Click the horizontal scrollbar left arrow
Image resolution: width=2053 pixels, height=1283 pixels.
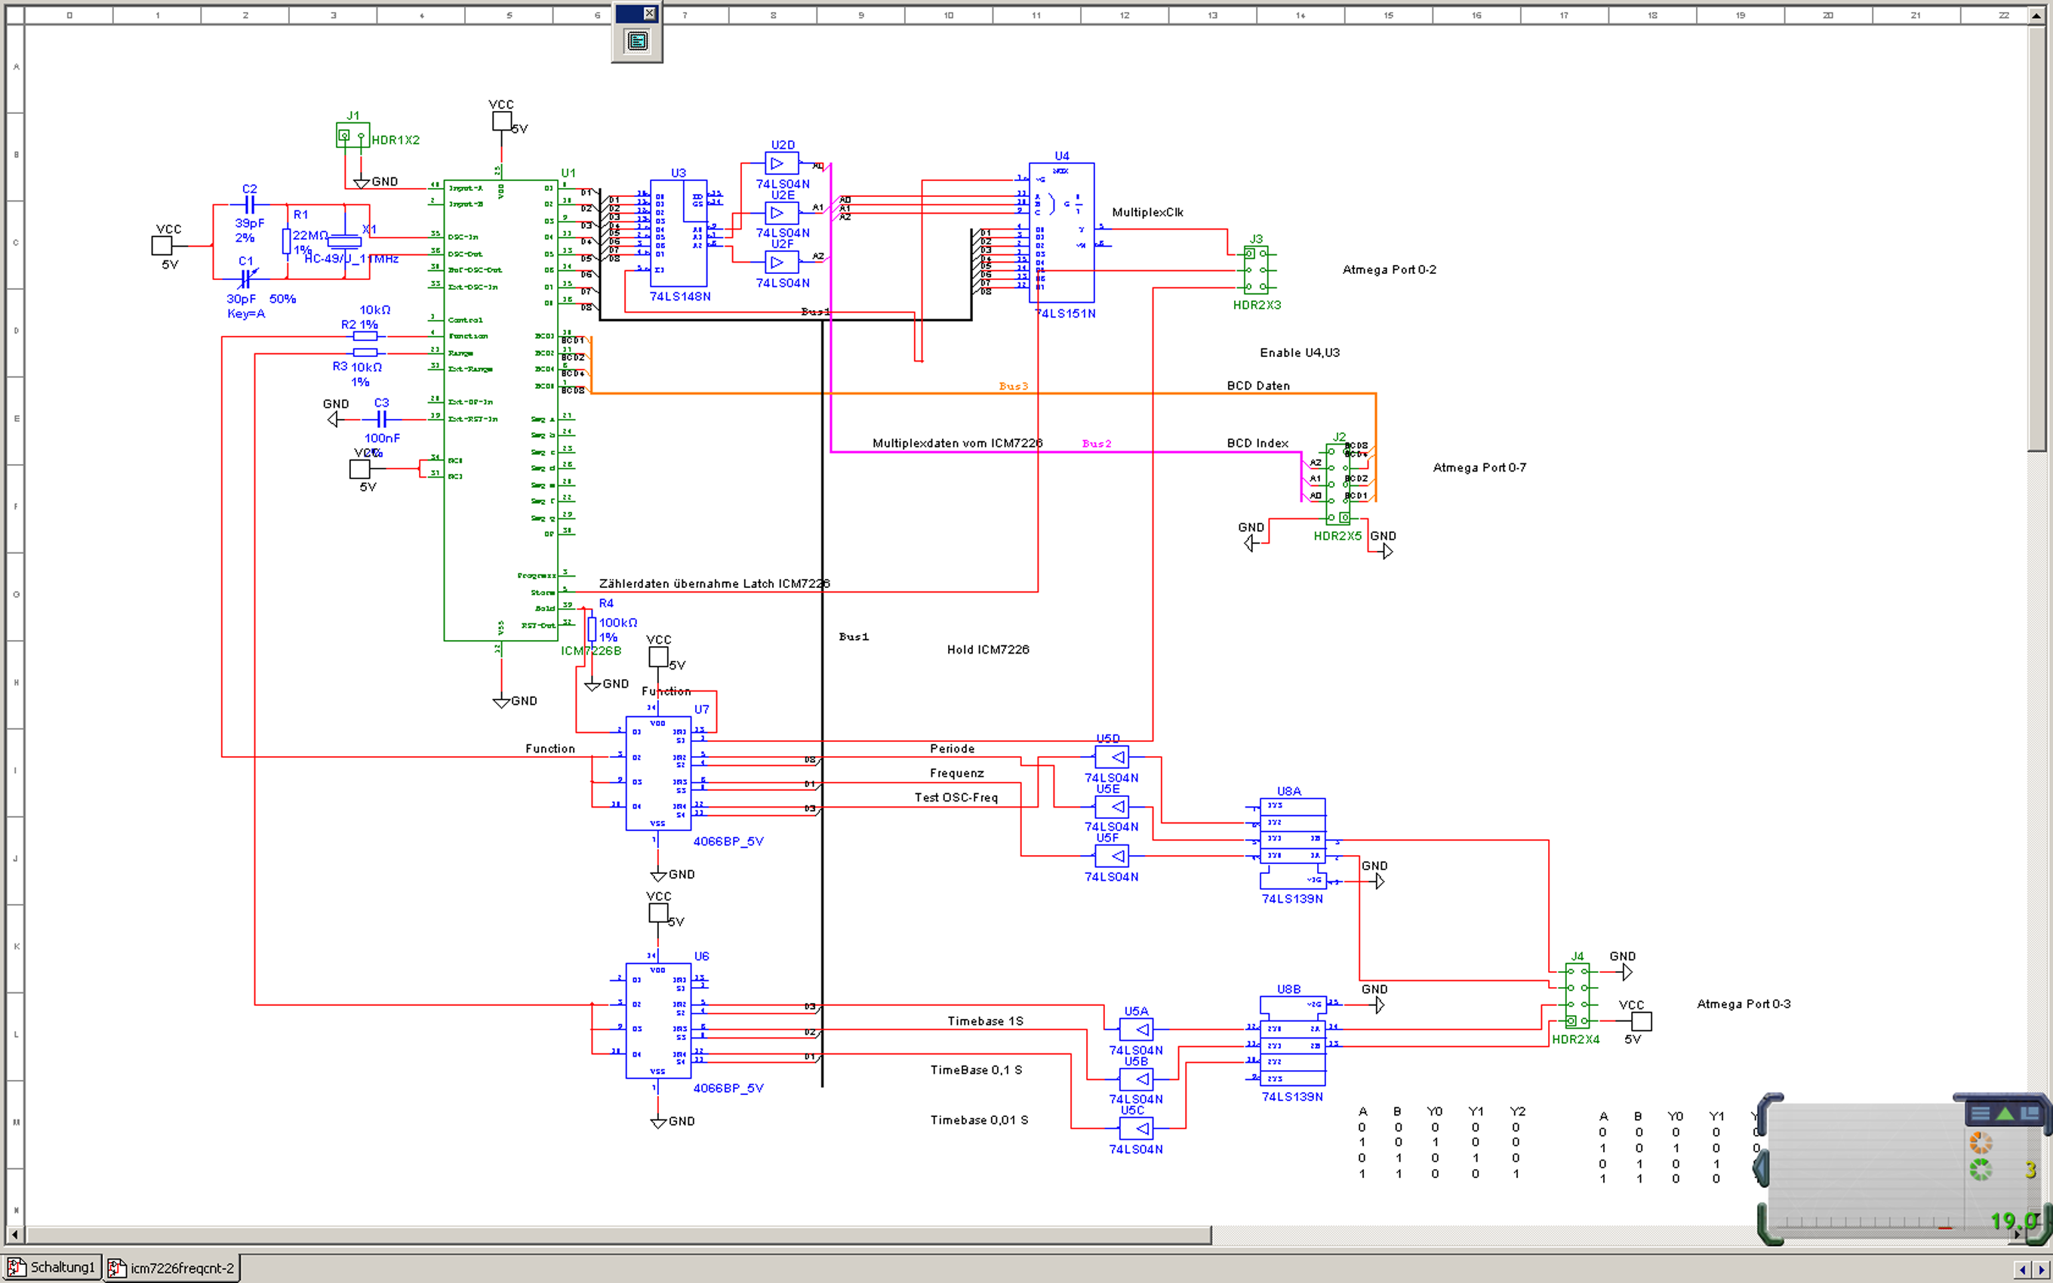14,1234
